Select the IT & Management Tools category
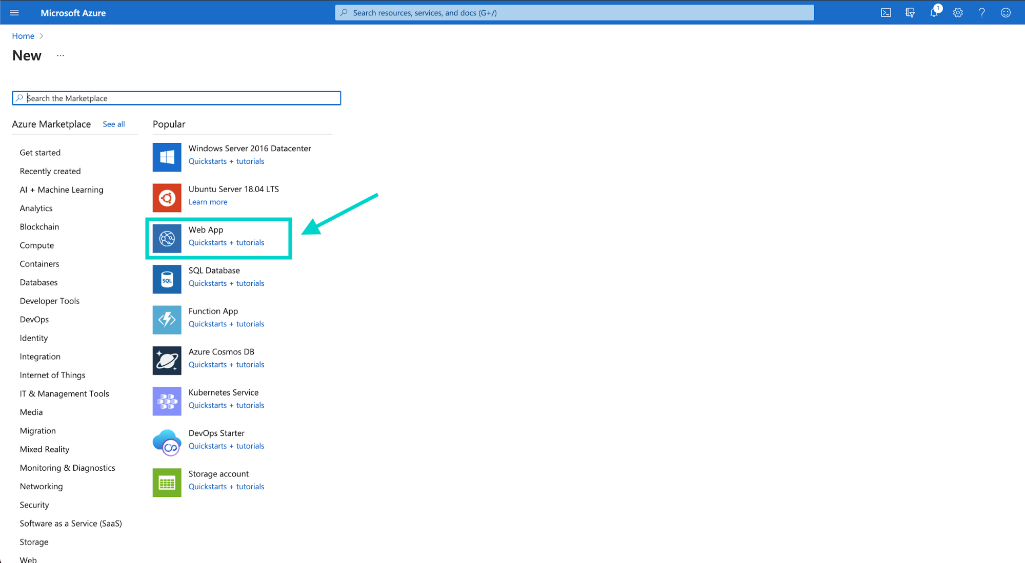Image resolution: width=1025 pixels, height=563 pixels. coord(64,393)
